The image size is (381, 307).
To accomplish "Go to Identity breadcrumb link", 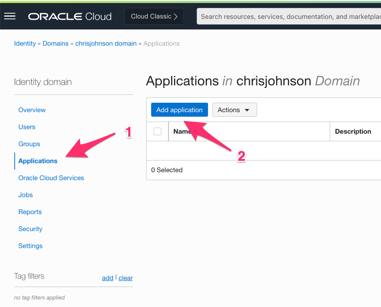I will click(x=25, y=43).
